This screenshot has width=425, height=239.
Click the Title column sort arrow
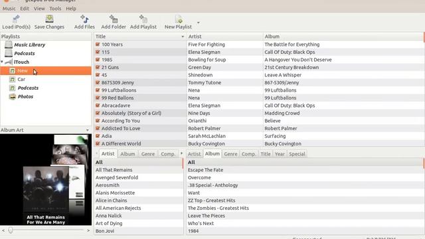(x=183, y=37)
